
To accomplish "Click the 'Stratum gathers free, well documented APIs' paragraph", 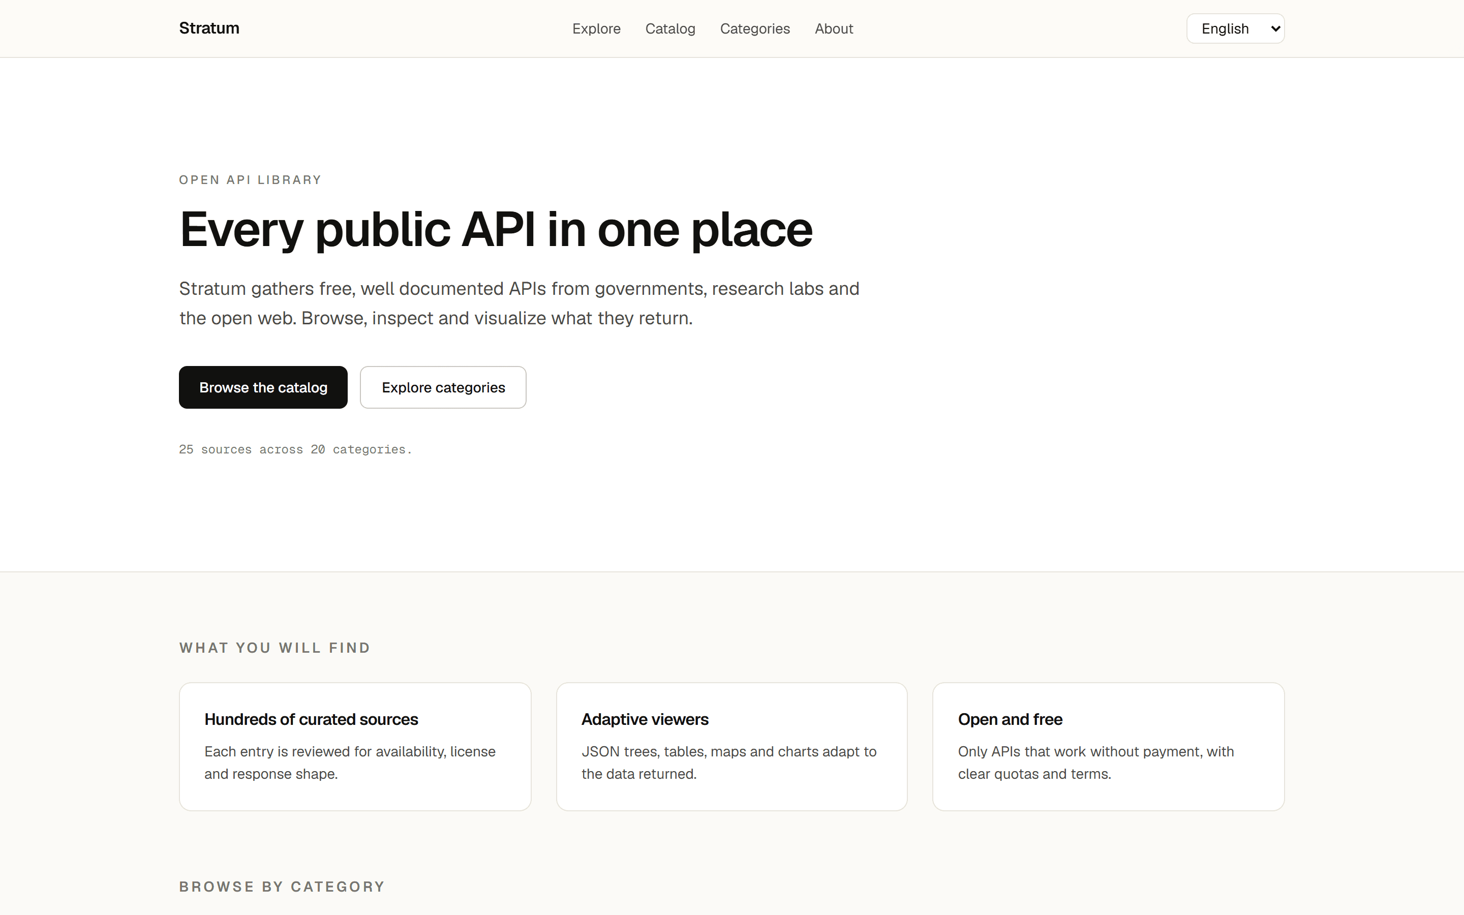I will click(x=519, y=303).
